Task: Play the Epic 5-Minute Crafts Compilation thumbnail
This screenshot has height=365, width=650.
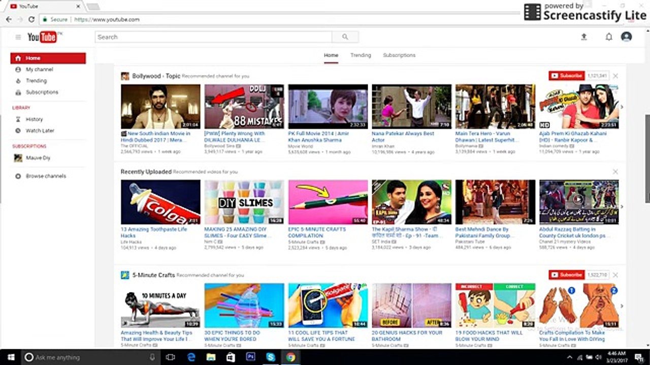Action: 328,202
